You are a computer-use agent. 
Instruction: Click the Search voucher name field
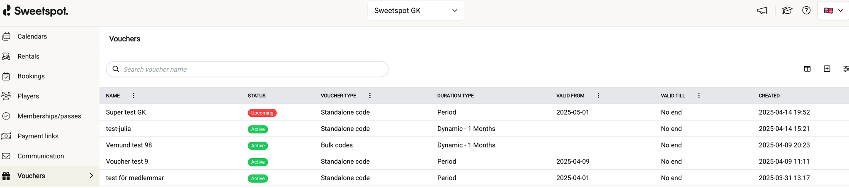point(253,69)
